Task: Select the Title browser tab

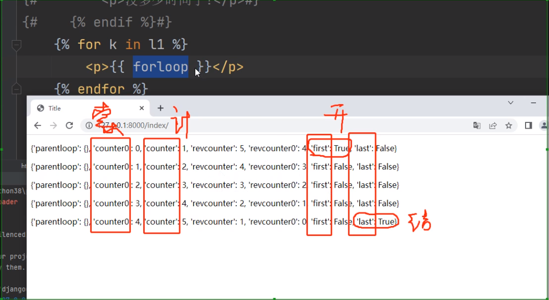Action: [90, 108]
